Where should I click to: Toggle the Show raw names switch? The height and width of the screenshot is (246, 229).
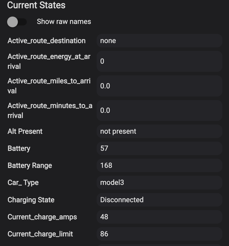17,22
